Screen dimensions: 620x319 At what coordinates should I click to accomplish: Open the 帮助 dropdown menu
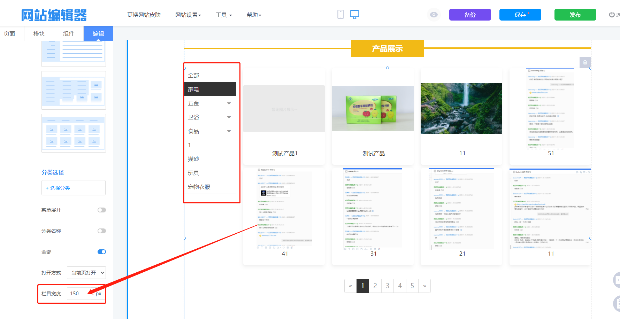pyautogui.click(x=254, y=15)
